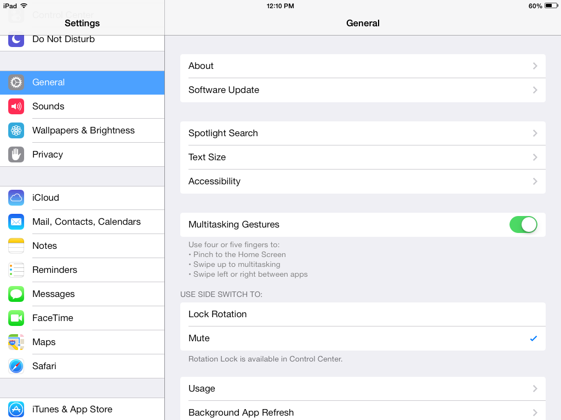Tap the Wallpapers & Brightness flower icon

pos(16,131)
